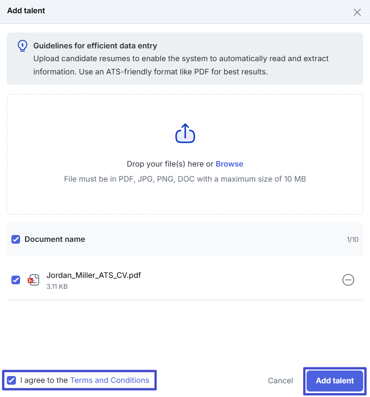Select the Jordan_Miller_ATS_CV.pdf file name
Viewport: 370px width, 397px height.
point(94,276)
